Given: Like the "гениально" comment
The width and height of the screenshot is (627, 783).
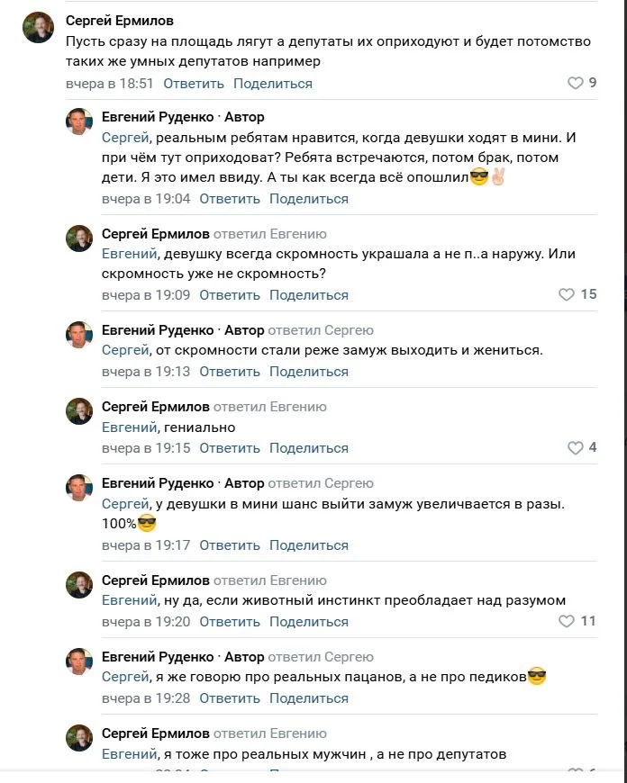Looking at the screenshot, I should point(576,448).
